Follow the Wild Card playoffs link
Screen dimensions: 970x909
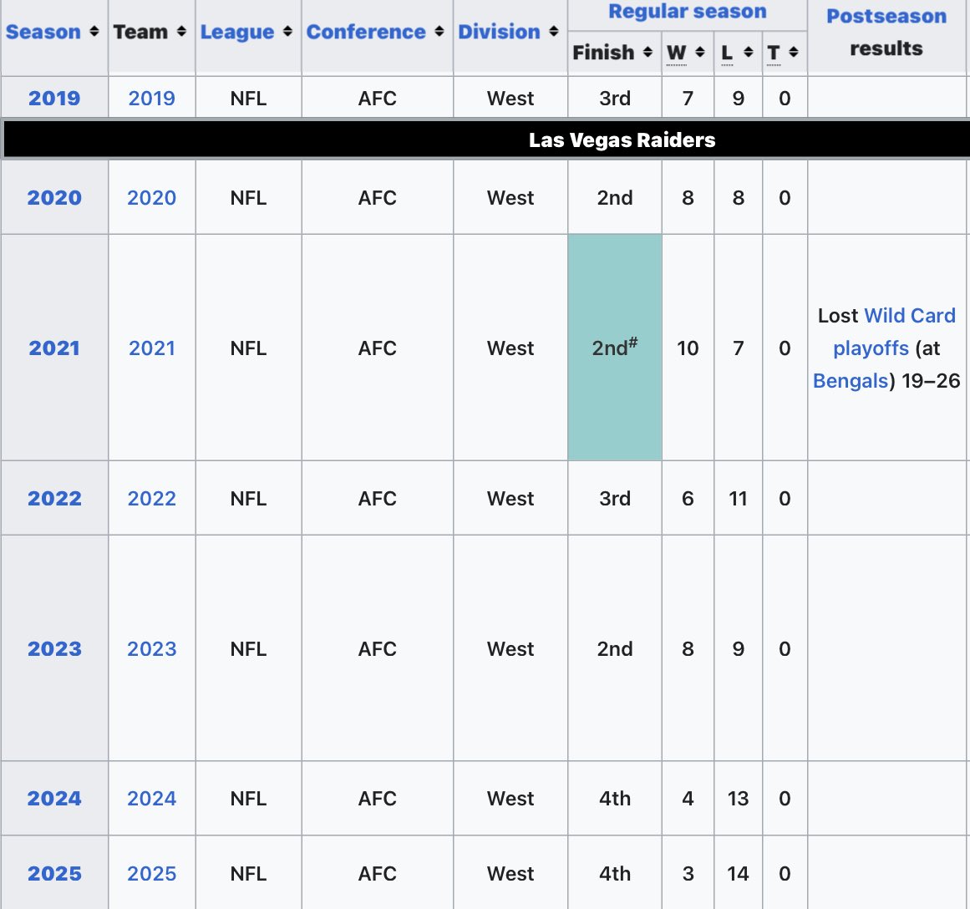(895, 332)
